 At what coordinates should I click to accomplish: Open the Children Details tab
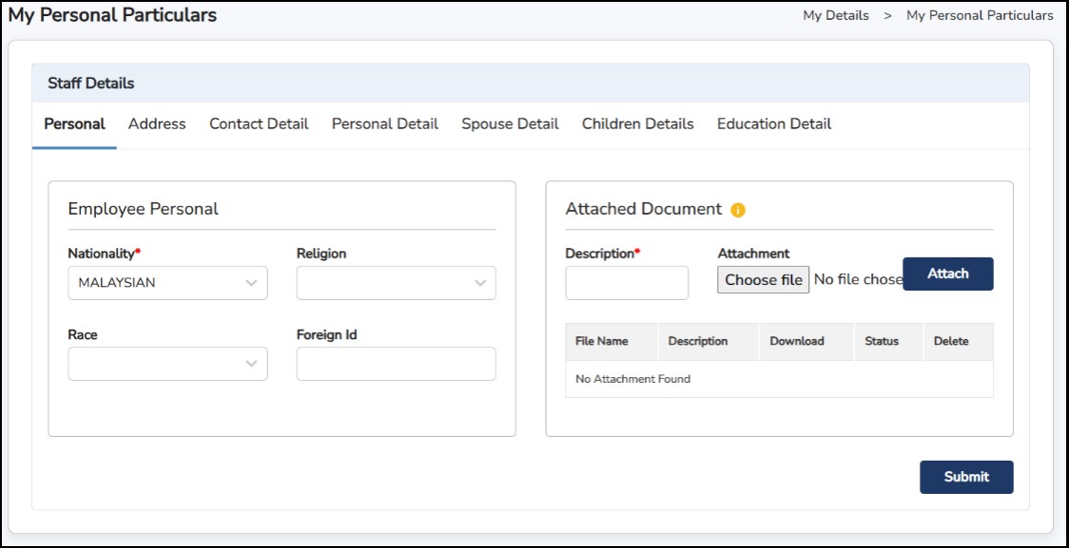[x=637, y=124]
